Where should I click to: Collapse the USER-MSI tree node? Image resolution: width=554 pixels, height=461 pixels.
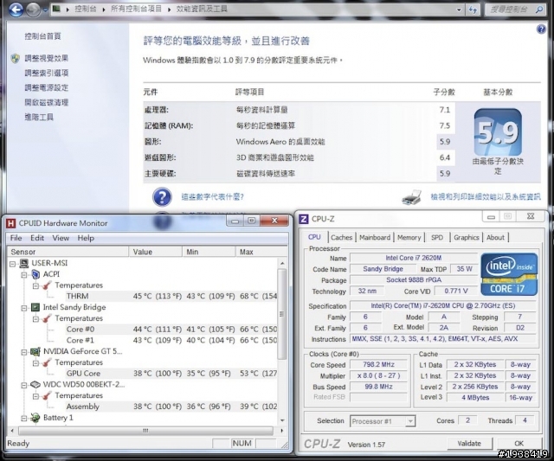(x=12, y=264)
